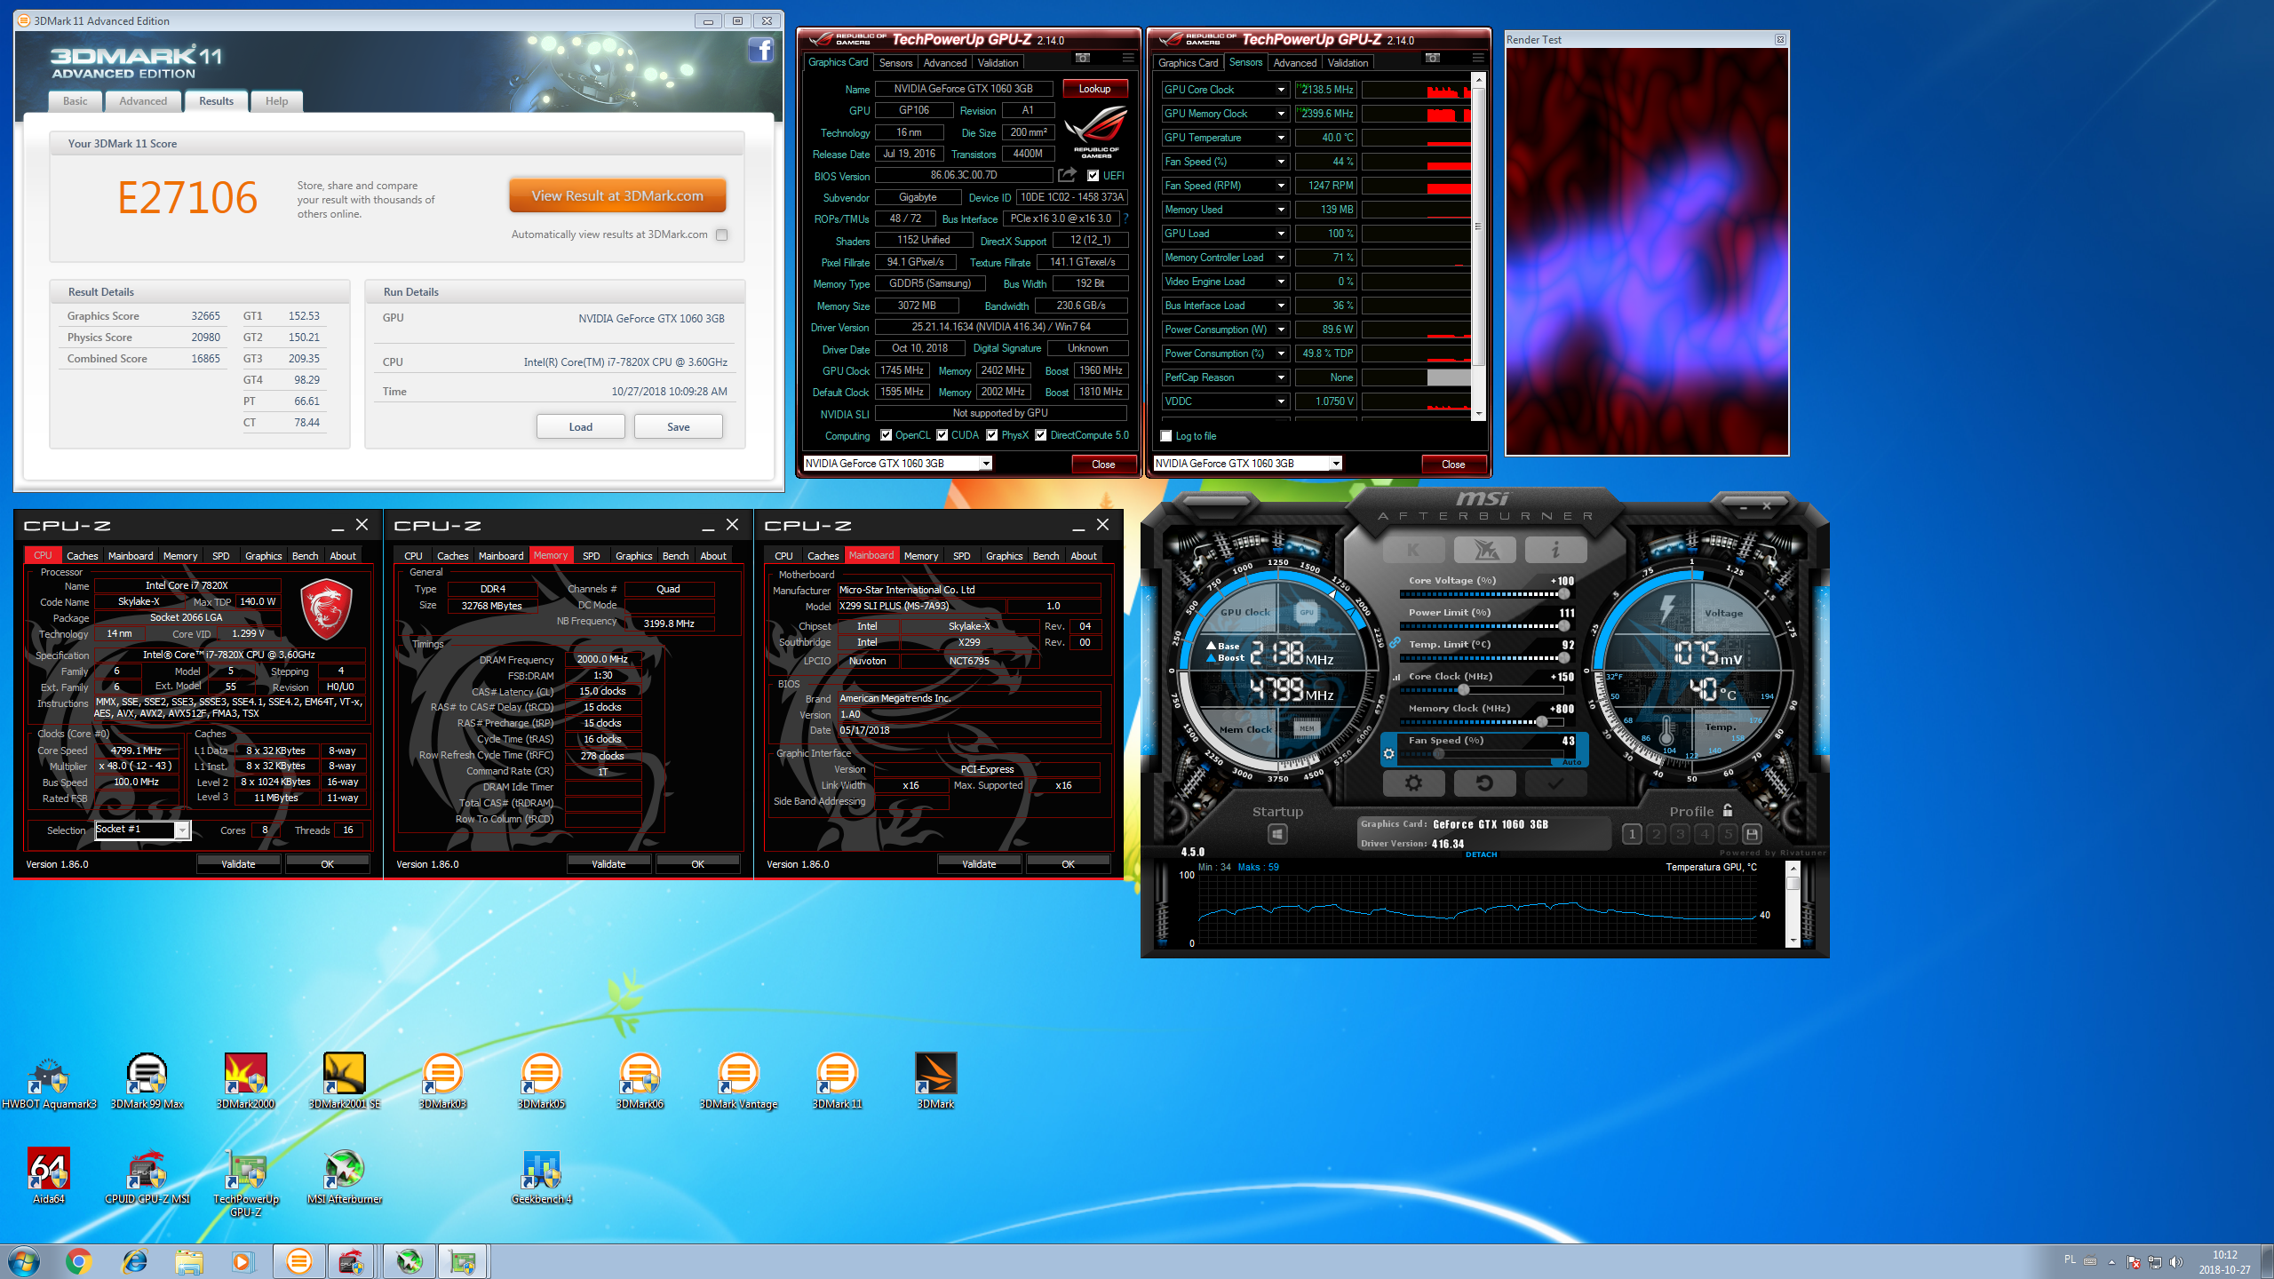Open 3DMark Vantage desktop shortcut
Viewport: 2274px width, 1279px height.
(x=738, y=1082)
